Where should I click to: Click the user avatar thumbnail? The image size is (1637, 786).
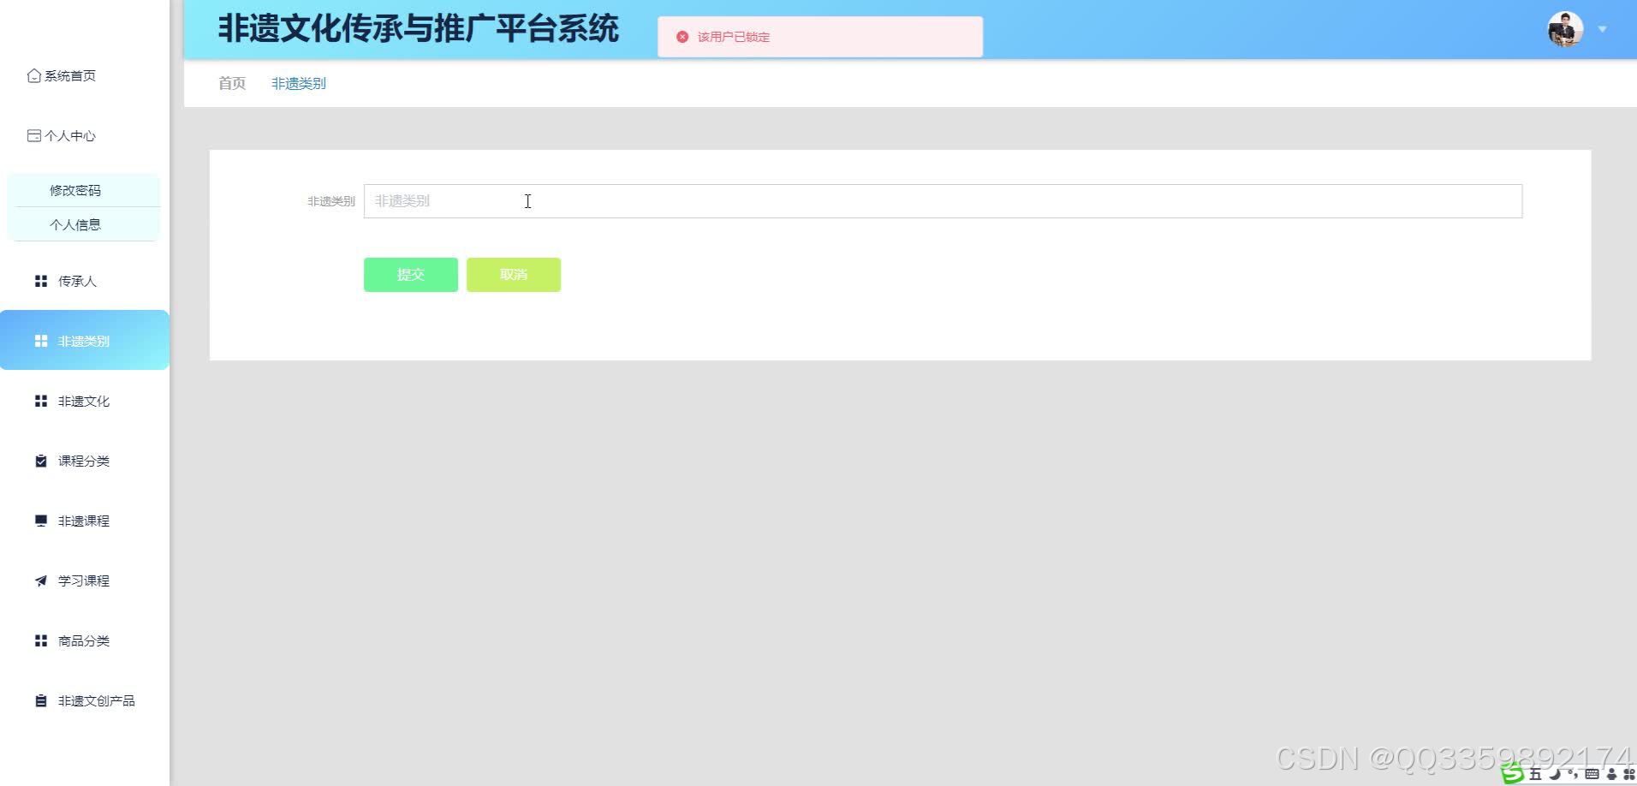(1565, 28)
